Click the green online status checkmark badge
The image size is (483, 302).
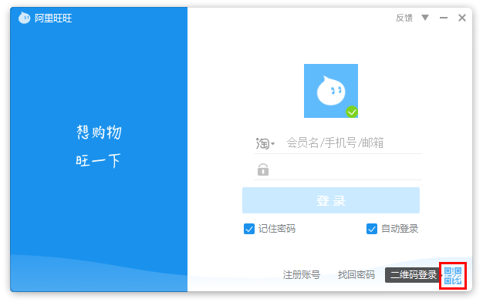coord(352,112)
